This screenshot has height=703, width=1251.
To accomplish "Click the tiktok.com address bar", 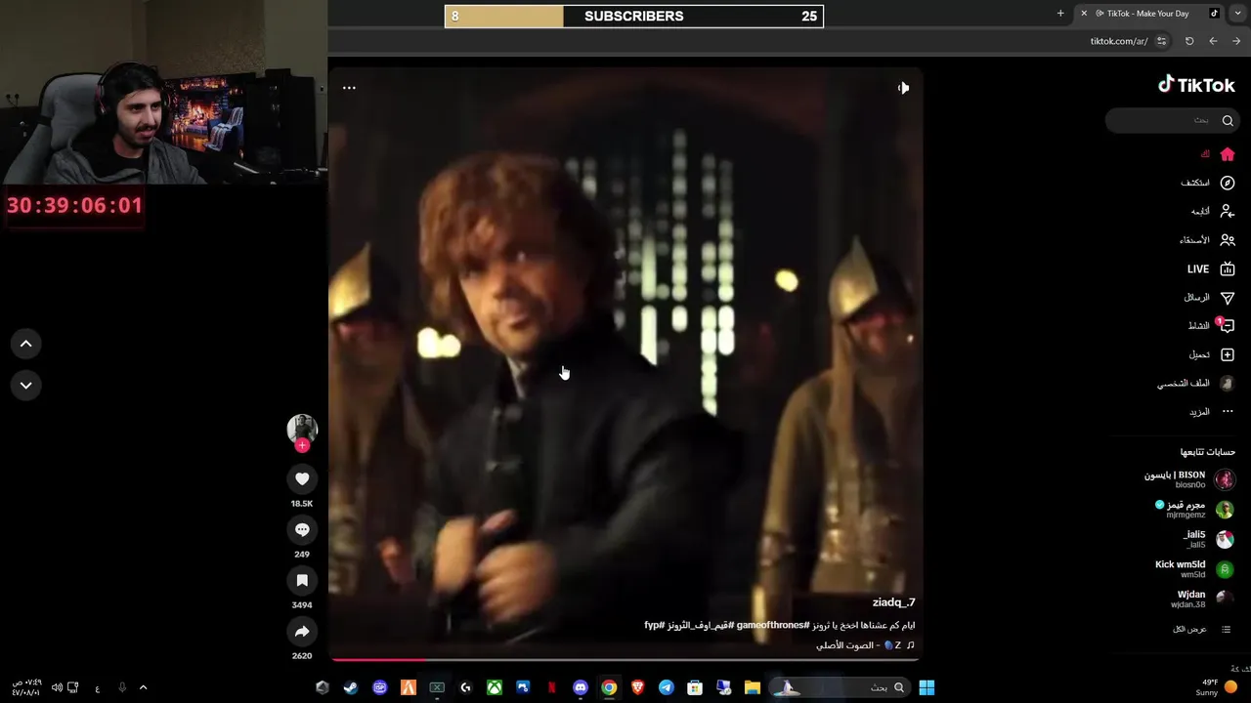I will (x=1119, y=41).
